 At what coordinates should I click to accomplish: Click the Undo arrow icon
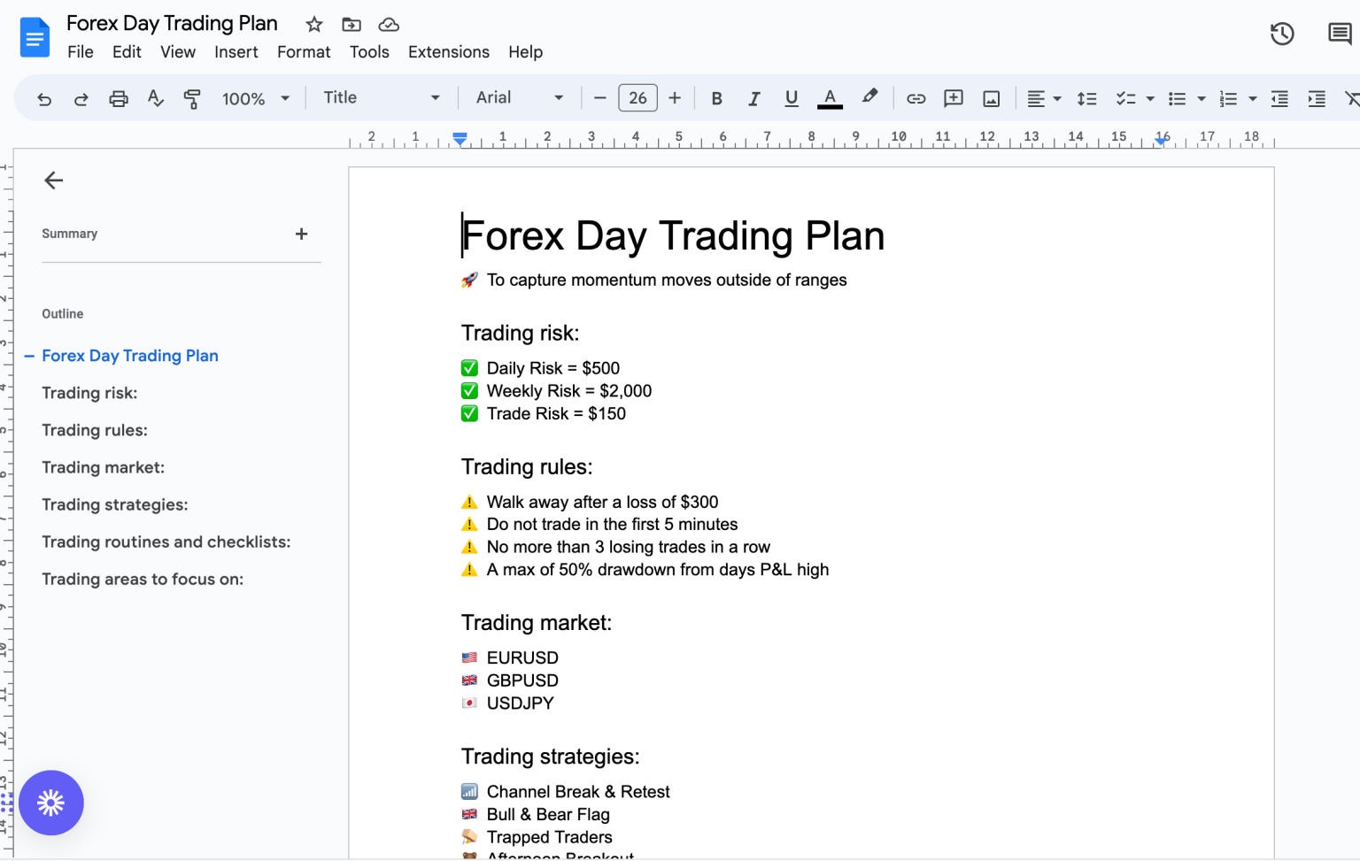tap(44, 99)
